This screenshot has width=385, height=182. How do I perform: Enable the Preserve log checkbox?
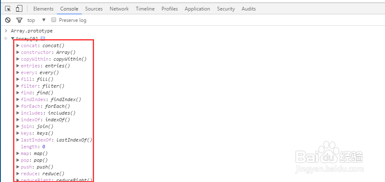(54, 20)
